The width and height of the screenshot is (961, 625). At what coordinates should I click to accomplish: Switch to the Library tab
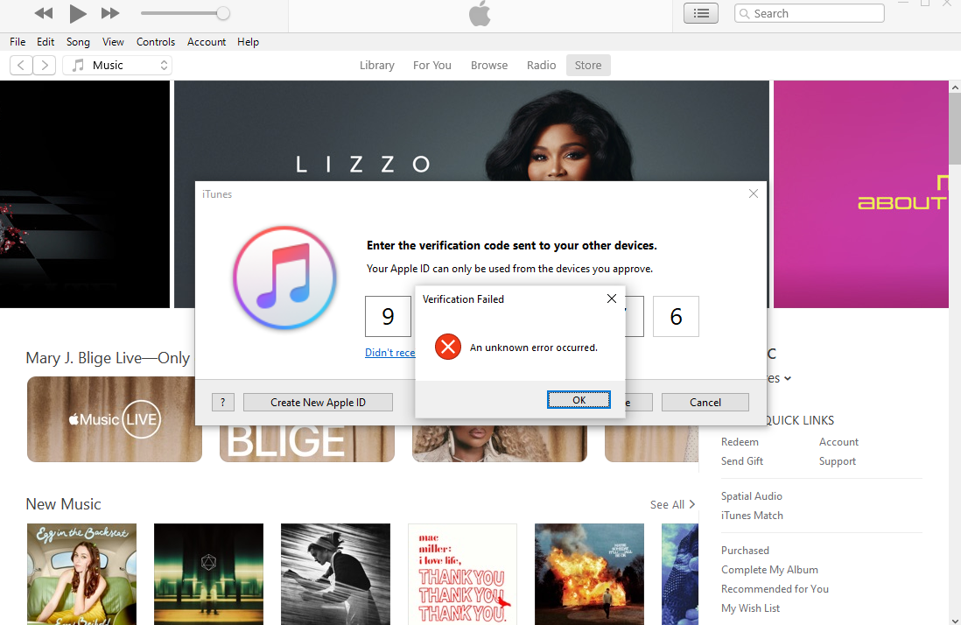point(377,65)
